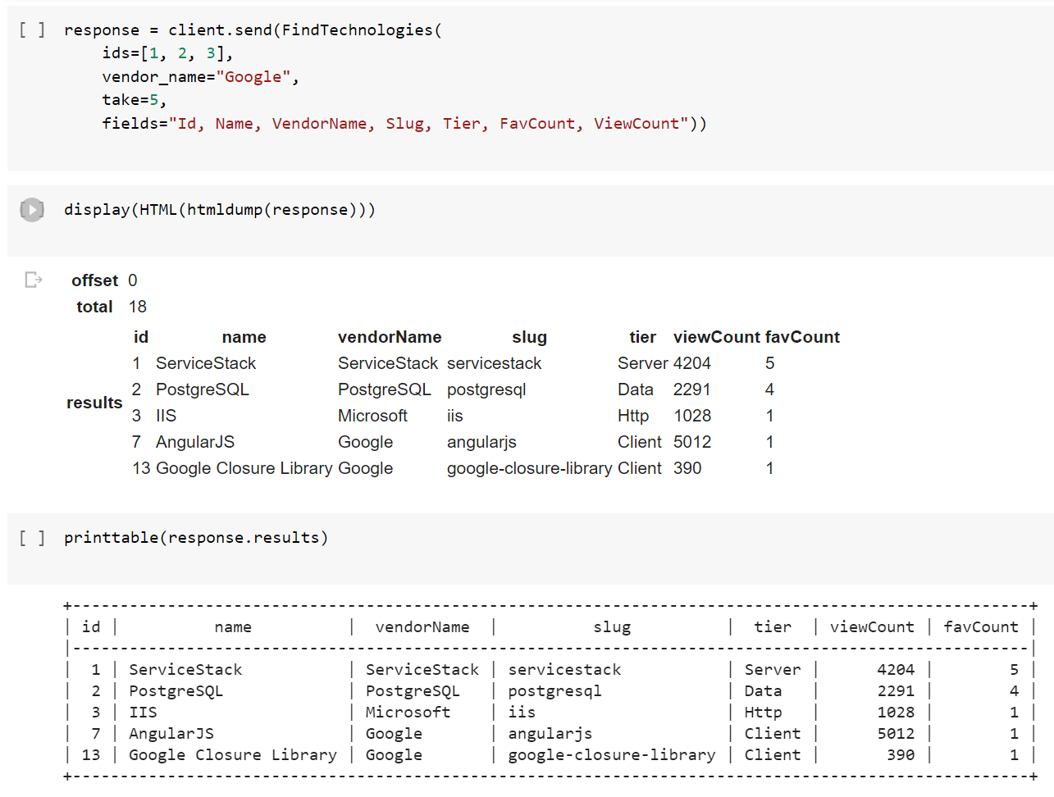Image resolution: width=1054 pixels, height=797 pixels.
Task: Click the 'results' label in the HTML output
Action: pyautogui.click(x=94, y=403)
